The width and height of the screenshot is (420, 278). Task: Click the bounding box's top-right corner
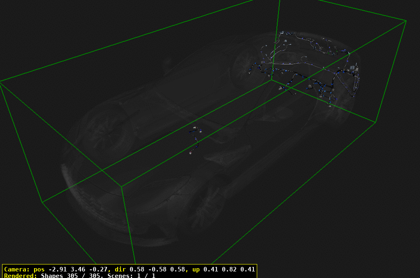406,21
